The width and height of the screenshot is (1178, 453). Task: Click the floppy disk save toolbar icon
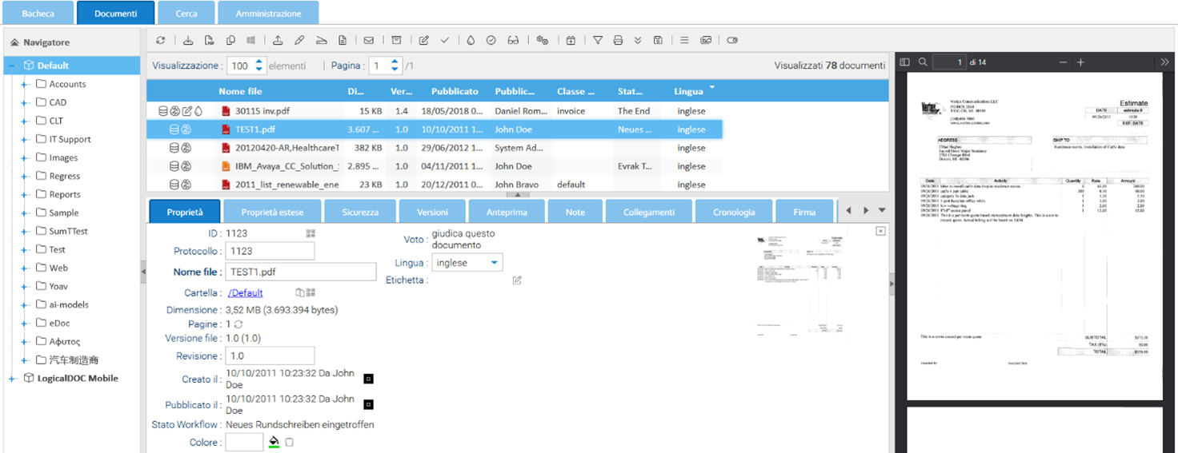coord(658,40)
